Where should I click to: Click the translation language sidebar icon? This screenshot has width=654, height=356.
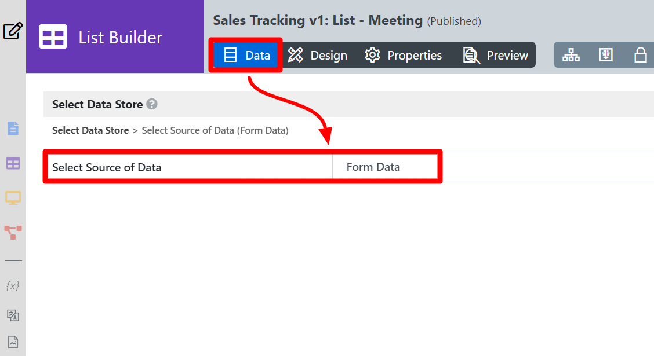[x=13, y=315]
